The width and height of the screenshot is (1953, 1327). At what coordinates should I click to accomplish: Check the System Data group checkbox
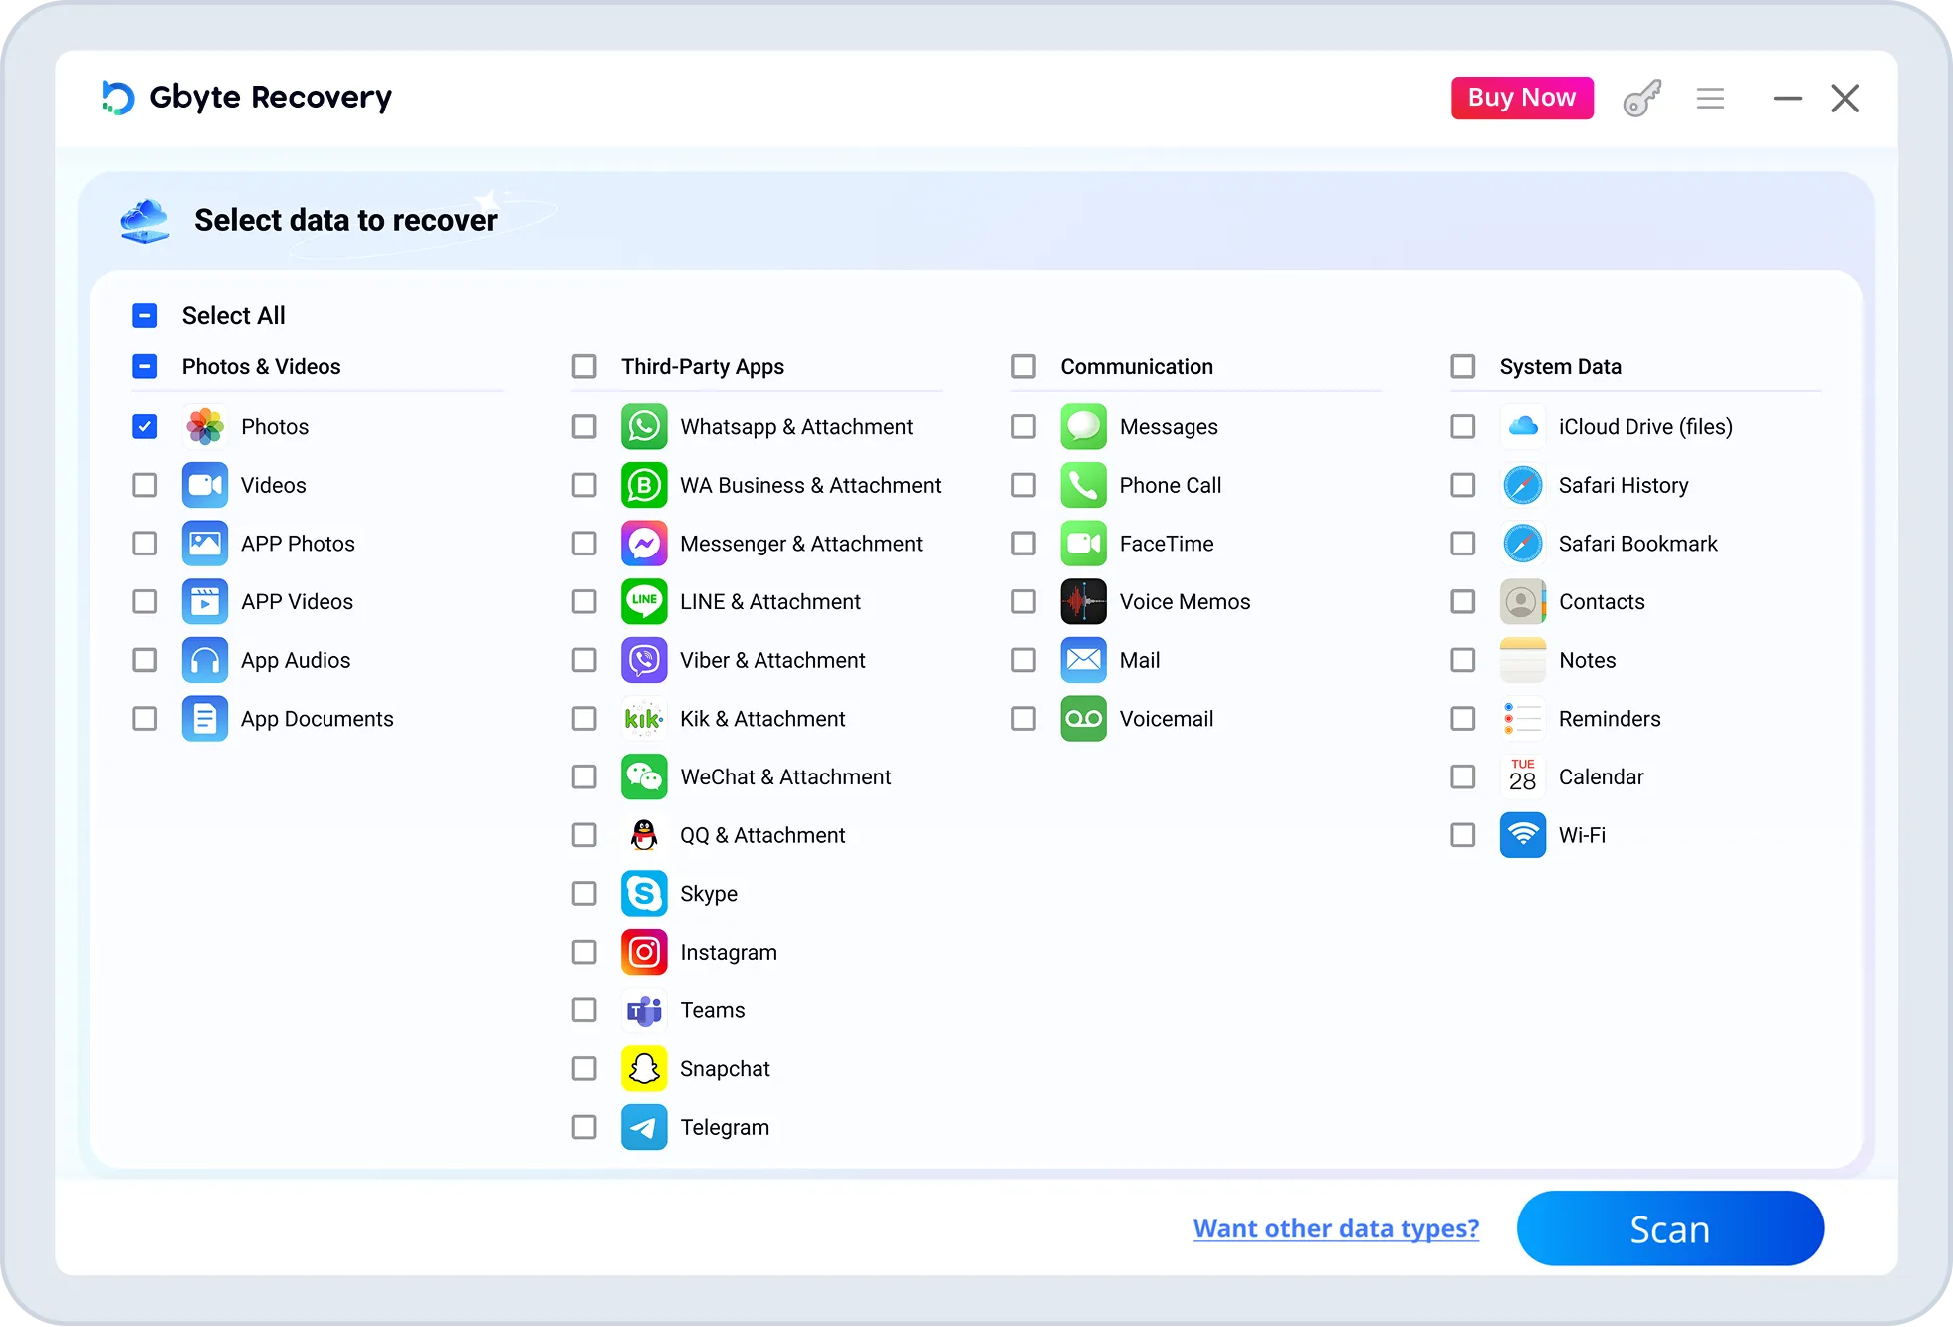[x=1463, y=367]
